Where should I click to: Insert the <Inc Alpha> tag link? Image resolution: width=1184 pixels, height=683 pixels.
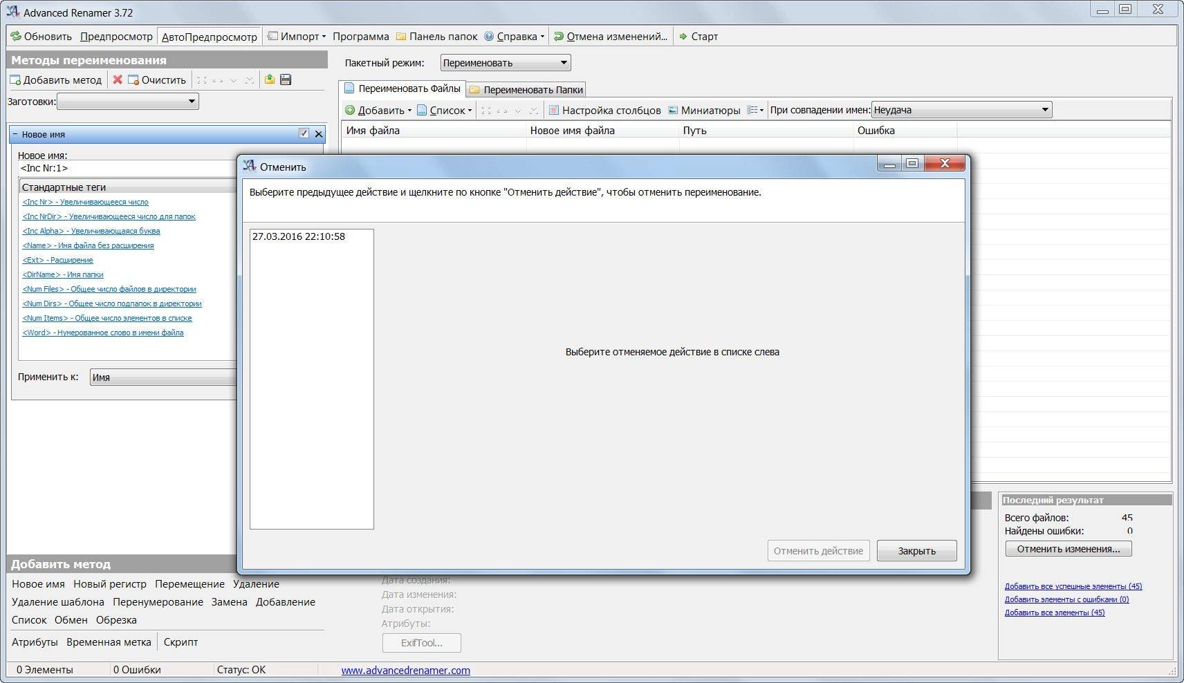[91, 231]
